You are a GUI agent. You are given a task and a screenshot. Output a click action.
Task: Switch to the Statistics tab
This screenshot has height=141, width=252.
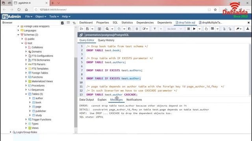pos(127,23)
